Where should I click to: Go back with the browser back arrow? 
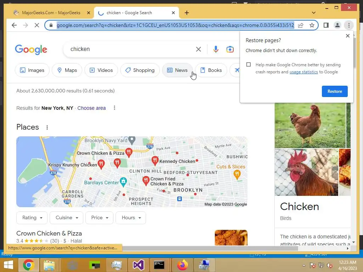tap(14, 25)
